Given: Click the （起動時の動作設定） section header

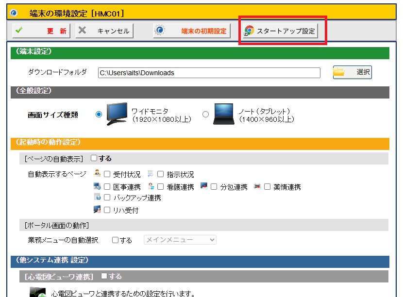Looking at the screenshot, I should (200, 144).
